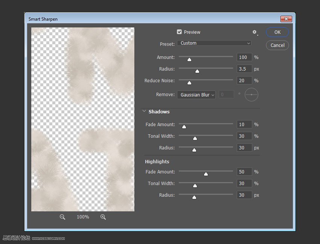Click the blur angle dial
320x244 pixels.
[251, 95]
